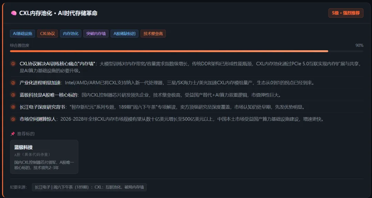The height and width of the screenshot is (198, 372).
Task: Select the 内存池化 tag
Action: (71, 34)
